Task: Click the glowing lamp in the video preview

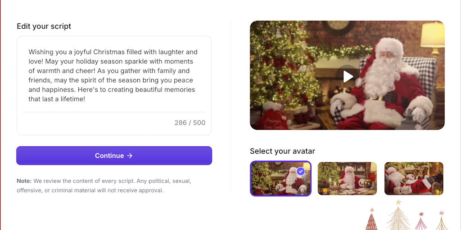Action: point(433,34)
